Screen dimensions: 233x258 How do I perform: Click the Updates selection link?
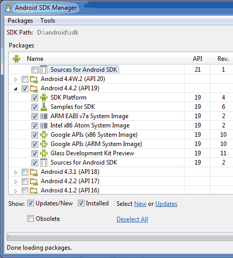166,204
